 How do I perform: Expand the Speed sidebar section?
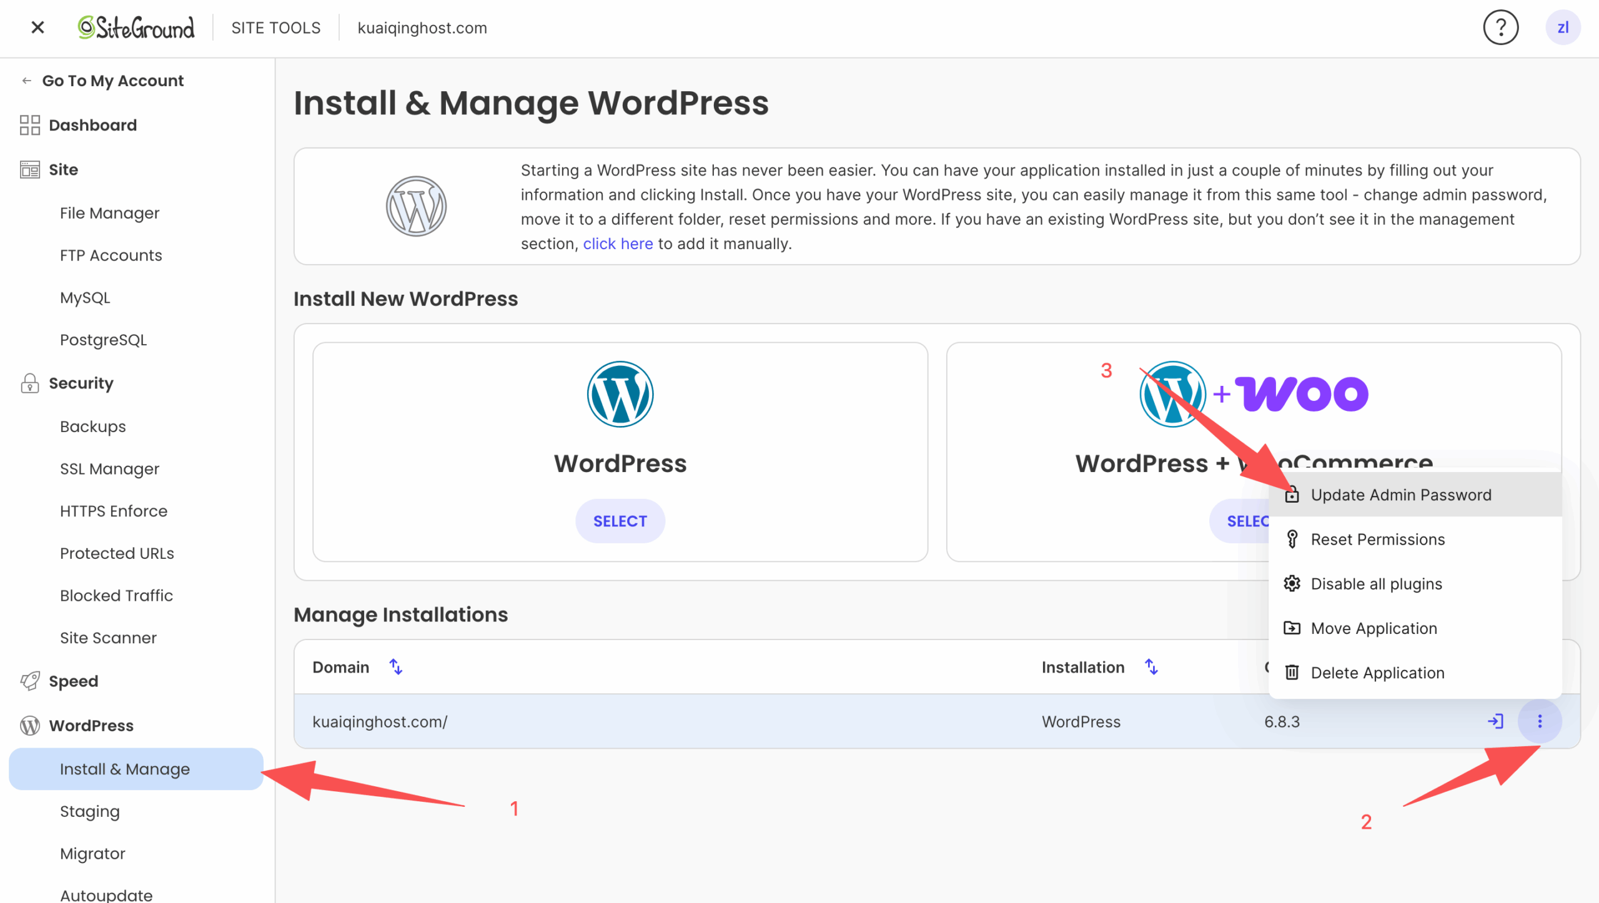click(x=73, y=681)
